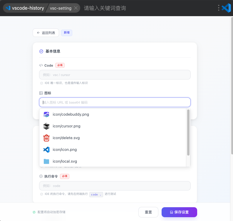The image size is (233, 221).
Task: Click the codebuddy icon in dropdown list
Action: [x=46, y=114]
